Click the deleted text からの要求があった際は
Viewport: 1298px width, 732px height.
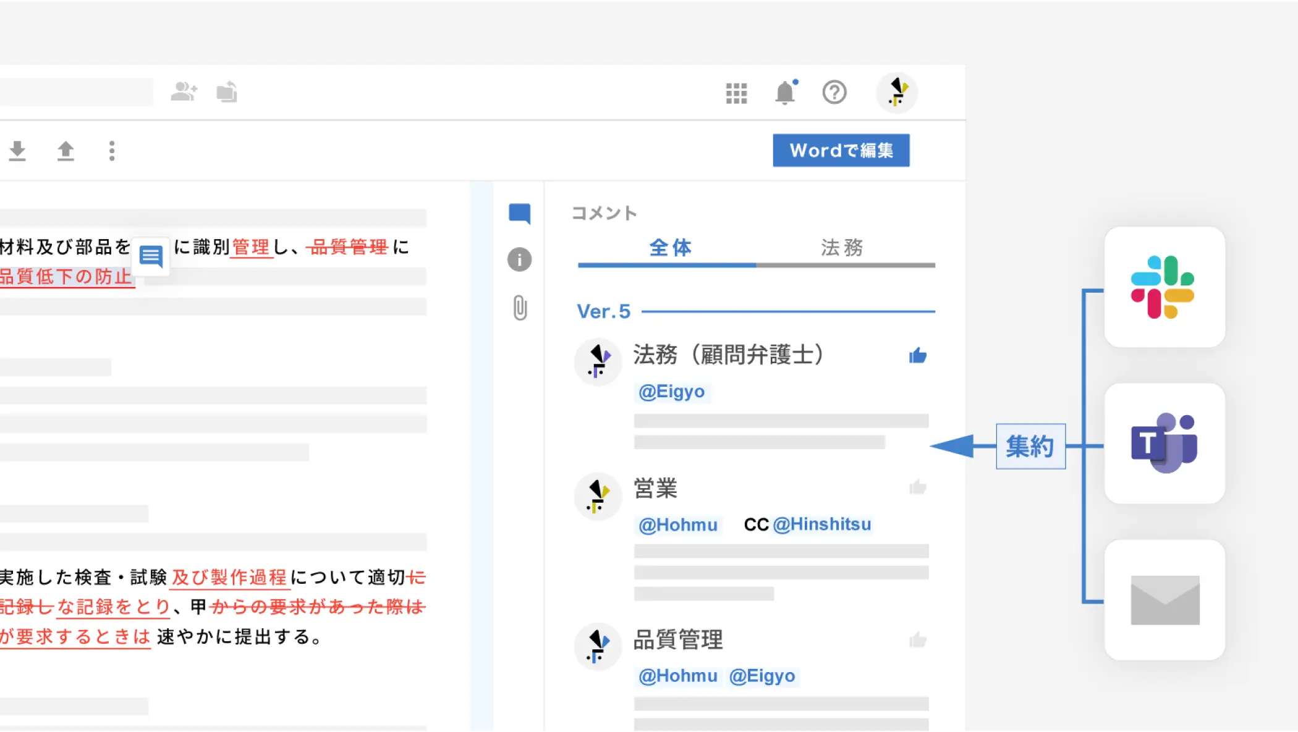318,607
